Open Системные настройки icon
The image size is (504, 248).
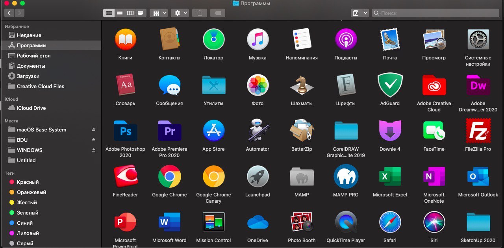pyautogui.click(x=478, y=39)
